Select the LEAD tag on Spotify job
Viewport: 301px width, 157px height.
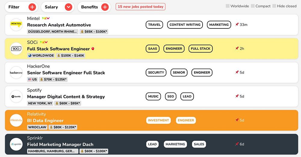(187, 96)
